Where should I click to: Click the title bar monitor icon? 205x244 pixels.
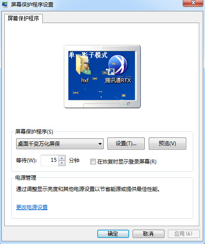pyautogui.click(x=5, y=4)
